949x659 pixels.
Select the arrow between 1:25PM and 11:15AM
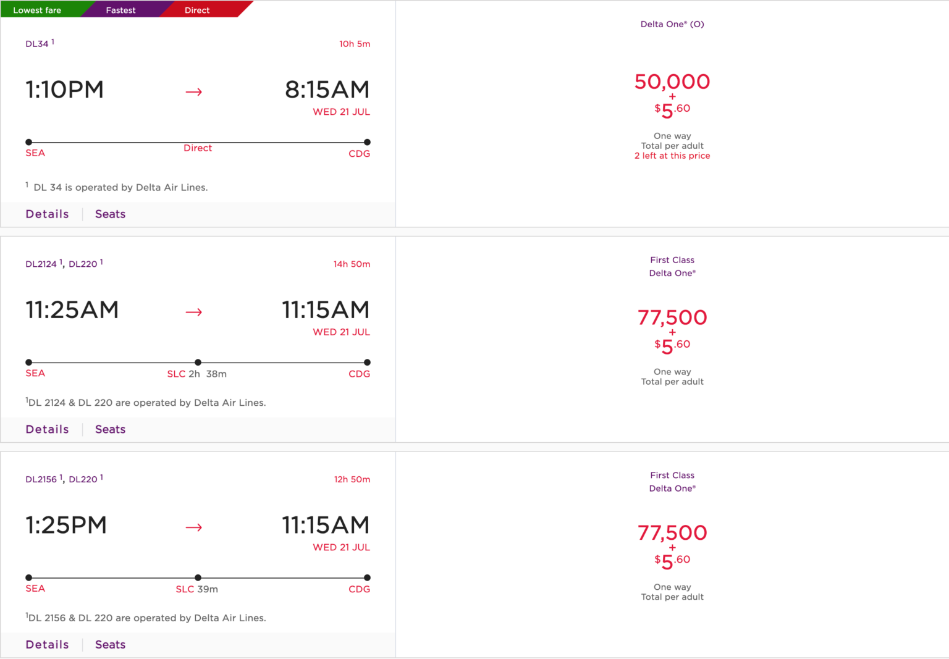(x=194, y=527)
